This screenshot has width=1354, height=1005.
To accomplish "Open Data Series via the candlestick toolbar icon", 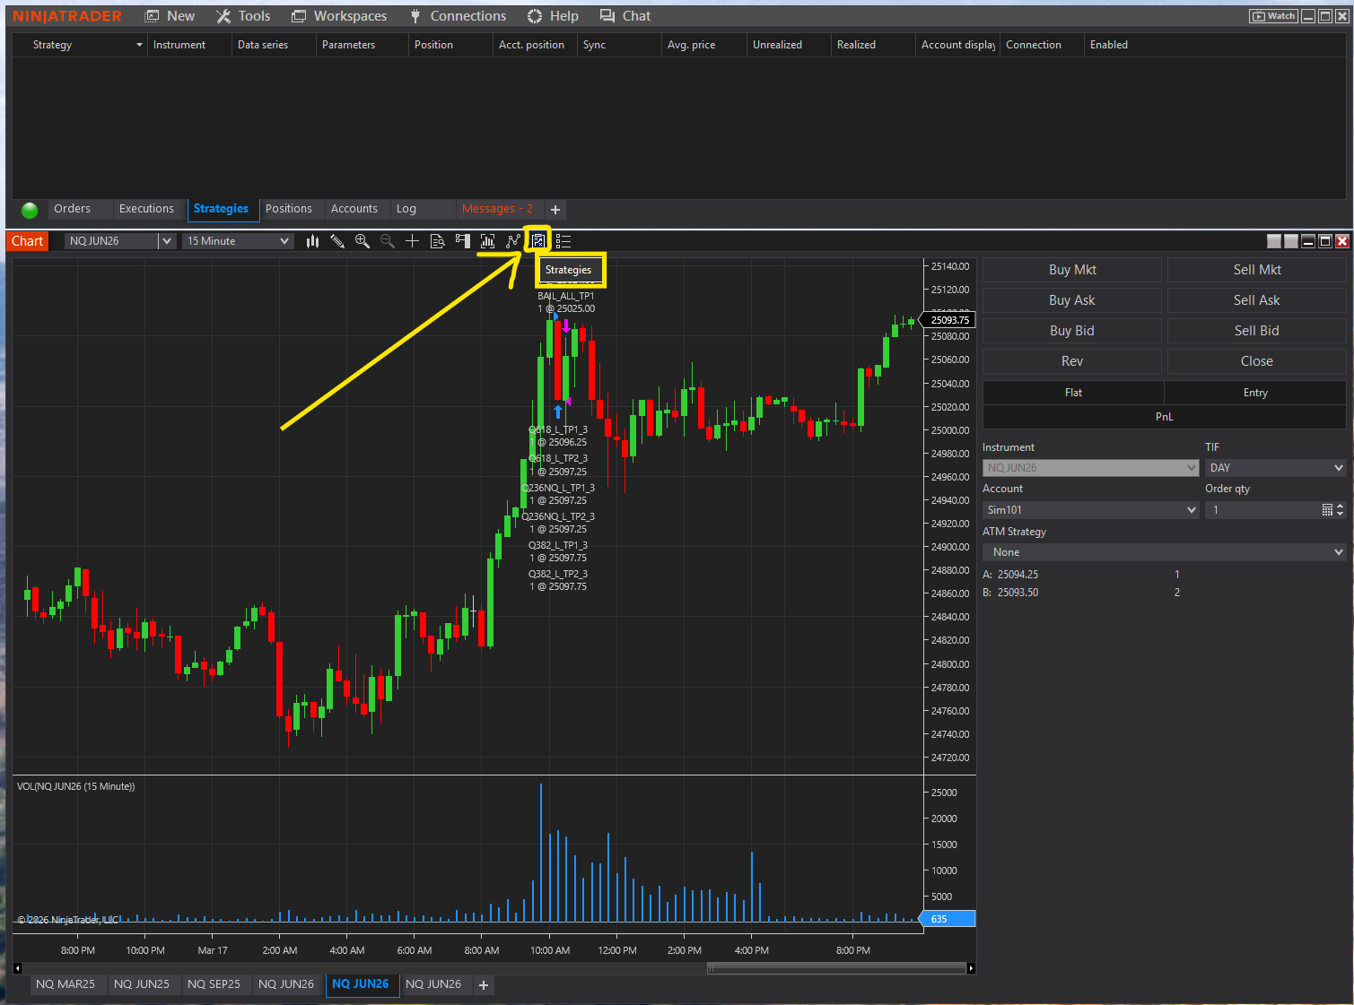I will [x=311, y=240].
